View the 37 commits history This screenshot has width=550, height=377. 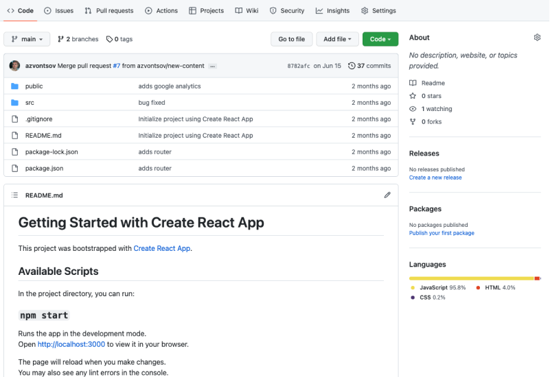(x=369, y=66)
